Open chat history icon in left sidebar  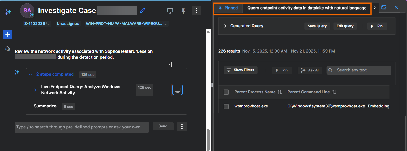pyautogui.click(x=8, y=49)
